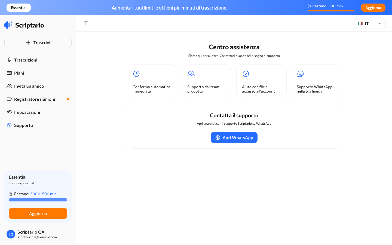
Task: Click the orange progress bar in top banner
Action: 331,11
